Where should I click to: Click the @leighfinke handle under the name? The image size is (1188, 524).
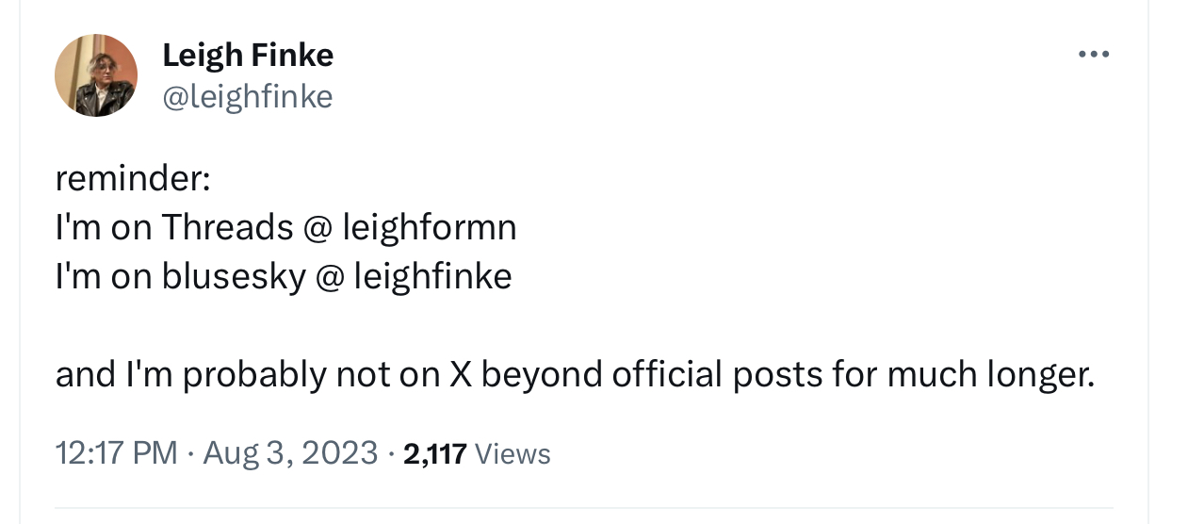click(248, 96)
